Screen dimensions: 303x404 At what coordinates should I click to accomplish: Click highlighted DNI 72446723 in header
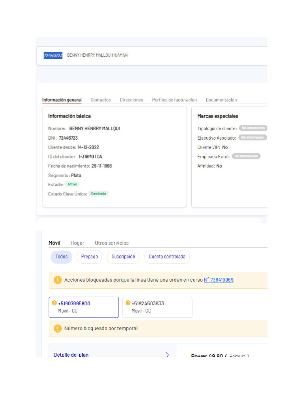point(53,55)
